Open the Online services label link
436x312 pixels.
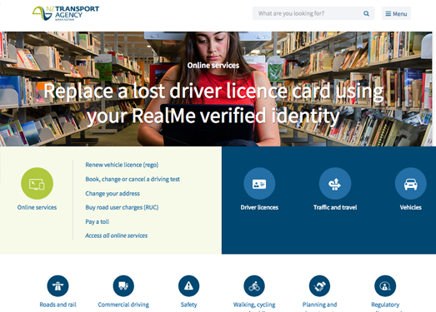coord(37,207)
